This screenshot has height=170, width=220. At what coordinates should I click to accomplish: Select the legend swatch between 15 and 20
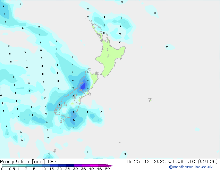[x=54, y=165]
